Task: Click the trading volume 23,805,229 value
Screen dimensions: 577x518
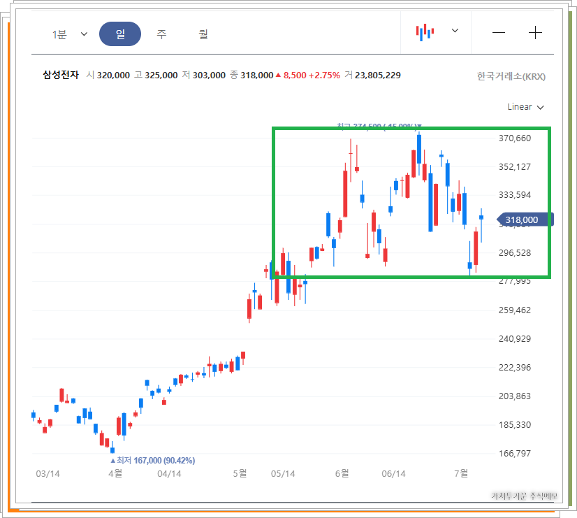Action: tap(377, 75)
